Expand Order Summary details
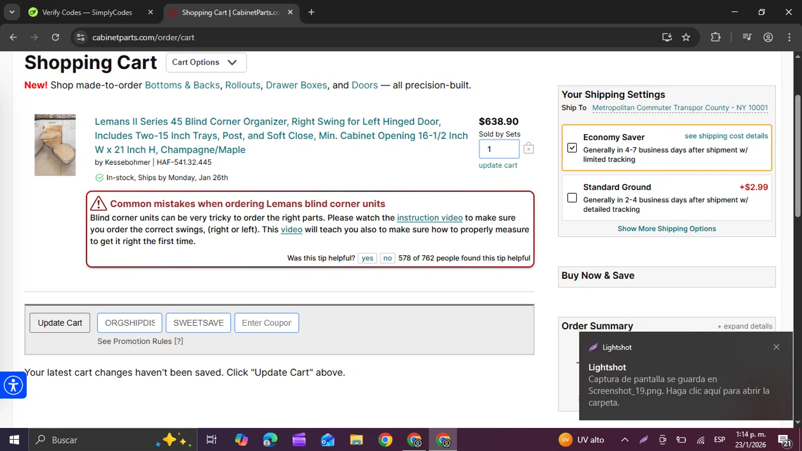Viewport: 802px width, 451px height. click(x=745, y=326)
